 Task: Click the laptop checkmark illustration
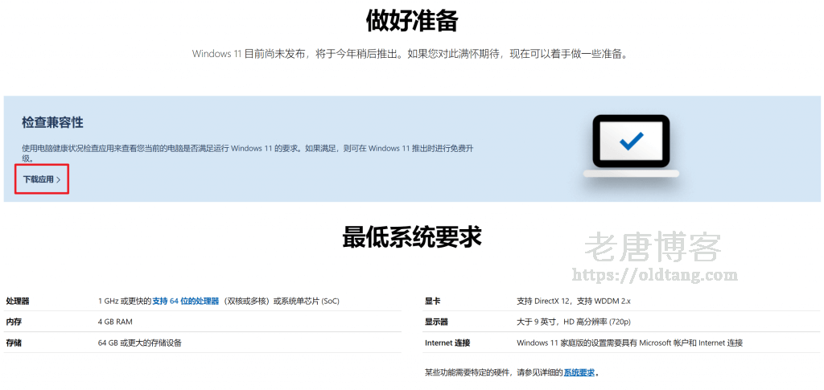pos(631,145)
